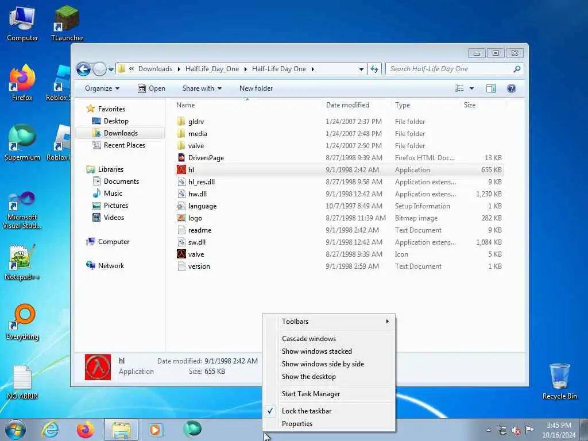The image size is (588, 441).
Task: Expand Toolbars submenu
Action: coord(329,322)
